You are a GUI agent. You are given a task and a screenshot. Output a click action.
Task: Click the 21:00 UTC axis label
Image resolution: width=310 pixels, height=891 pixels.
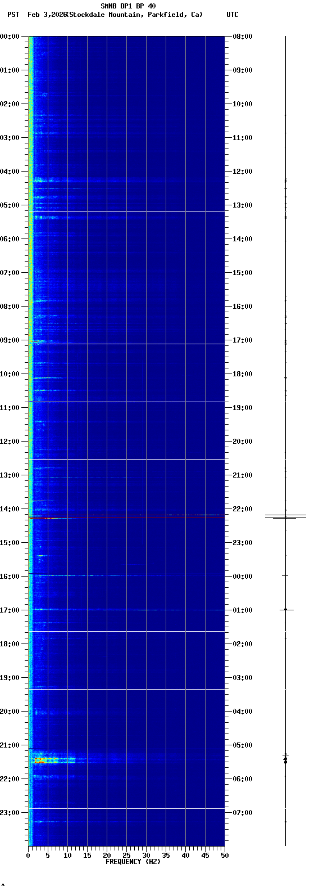pos(243,475)
